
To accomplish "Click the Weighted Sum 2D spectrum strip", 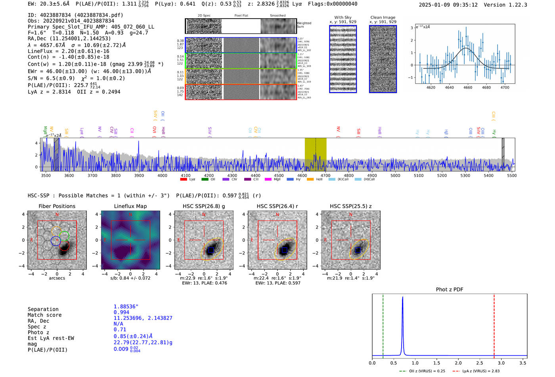I will click(x=241, y=26).
